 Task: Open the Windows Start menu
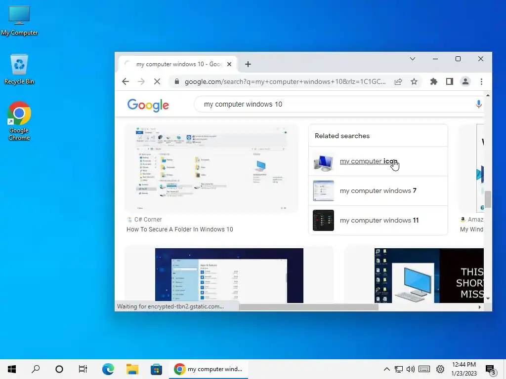[x=12, y=369]
